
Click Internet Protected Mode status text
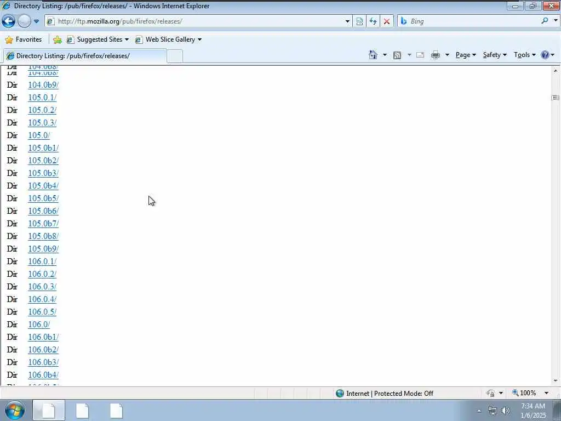click(390, 394)
